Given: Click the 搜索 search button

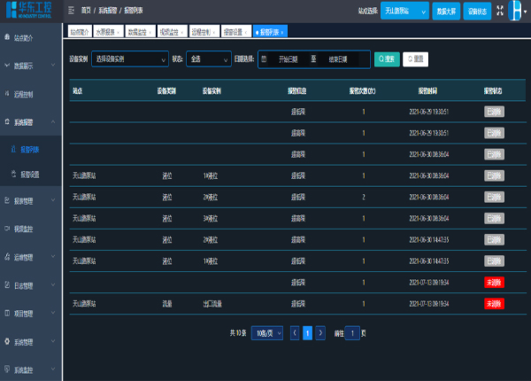Looking at the screenshot, I should click(386, 59).
